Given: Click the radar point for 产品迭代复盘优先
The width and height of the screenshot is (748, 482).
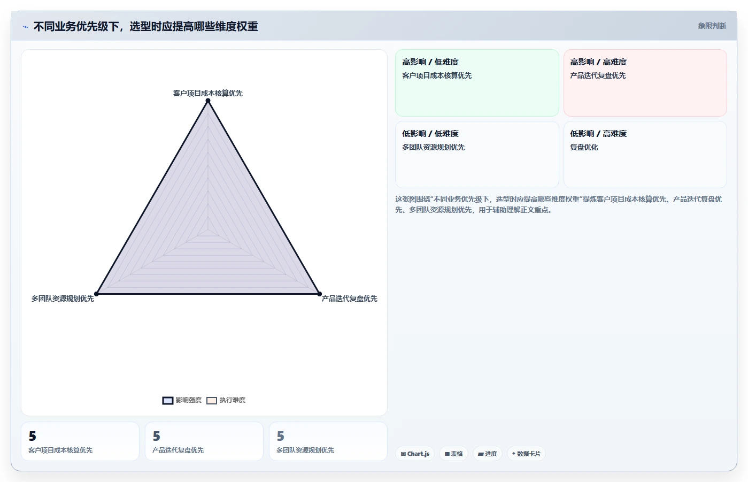Looking at the screenshot, I should [x=320, y=294].
